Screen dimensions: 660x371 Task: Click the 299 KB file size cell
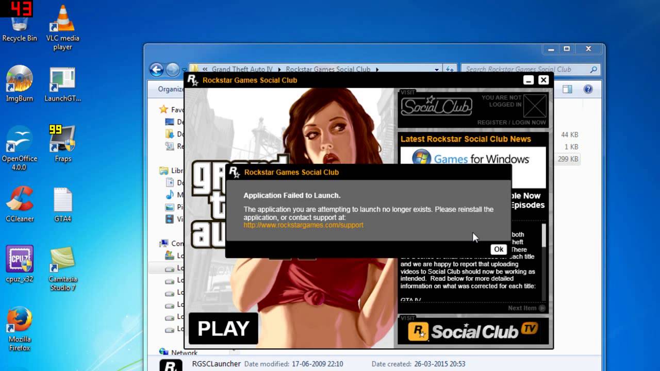point(568,159)
